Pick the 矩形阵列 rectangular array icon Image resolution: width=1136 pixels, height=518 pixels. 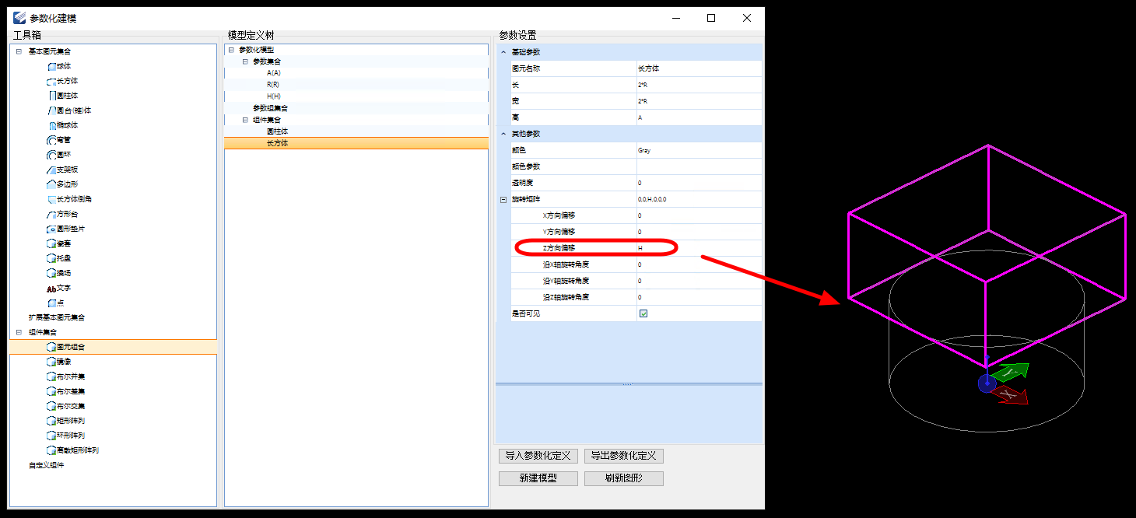pos(51,421)
